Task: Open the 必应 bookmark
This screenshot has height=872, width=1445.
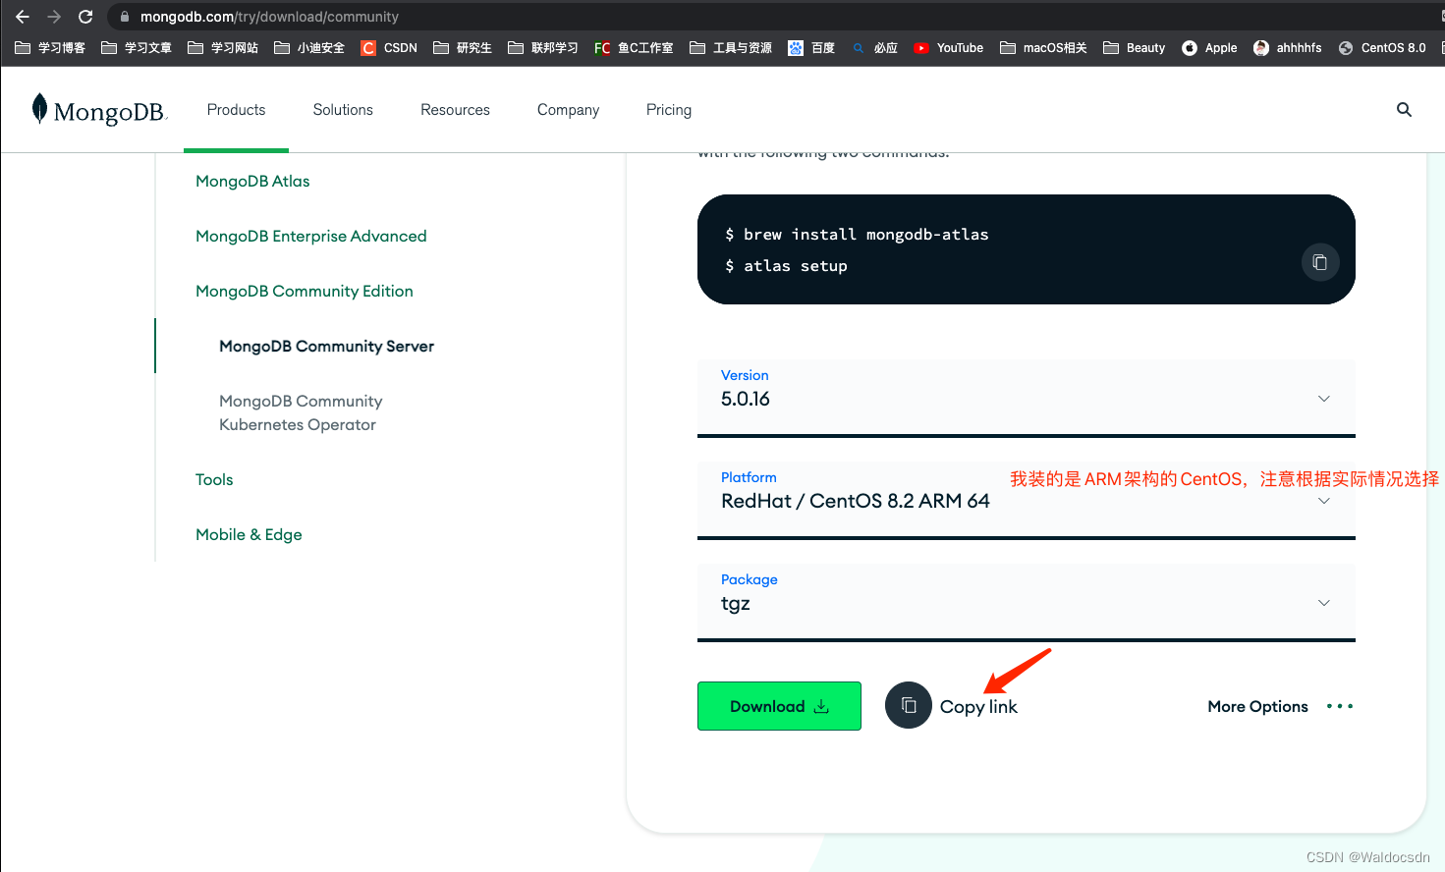Action: 874,47
